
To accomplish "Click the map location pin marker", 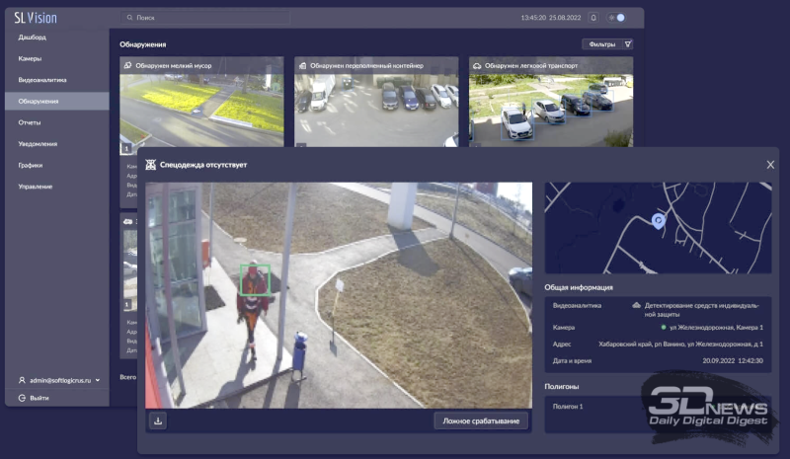I will tap(659, 221).
